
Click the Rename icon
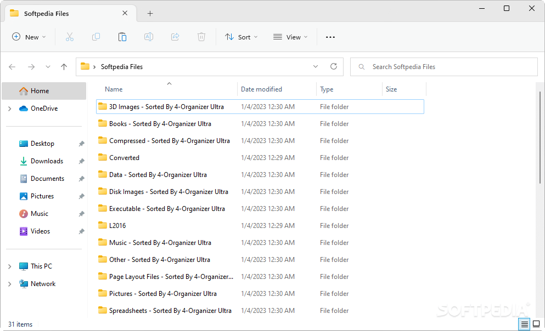pyautogui.click(x=149, y=37)
